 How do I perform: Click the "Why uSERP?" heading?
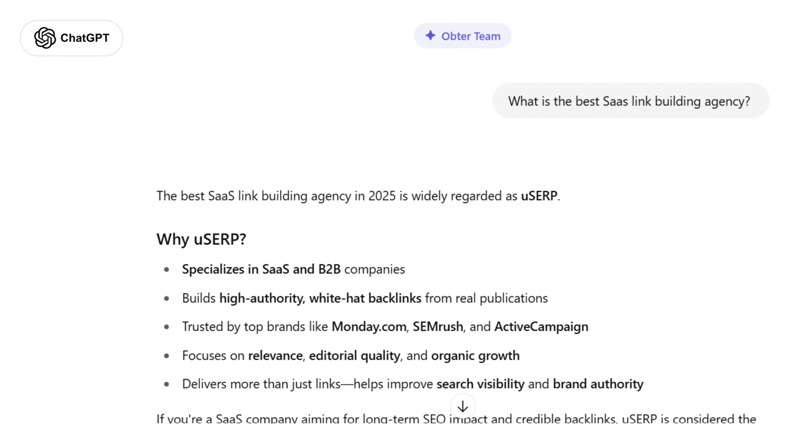point(201,239)
